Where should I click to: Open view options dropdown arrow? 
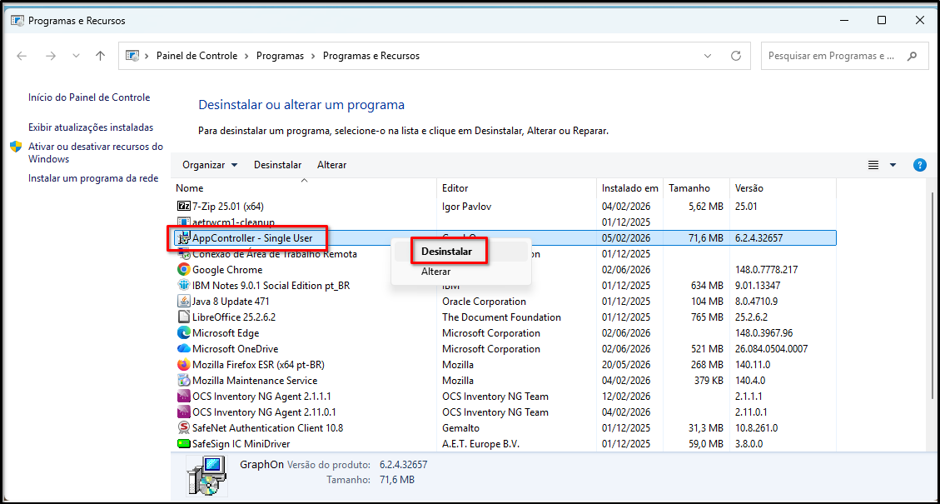(893, 165)
